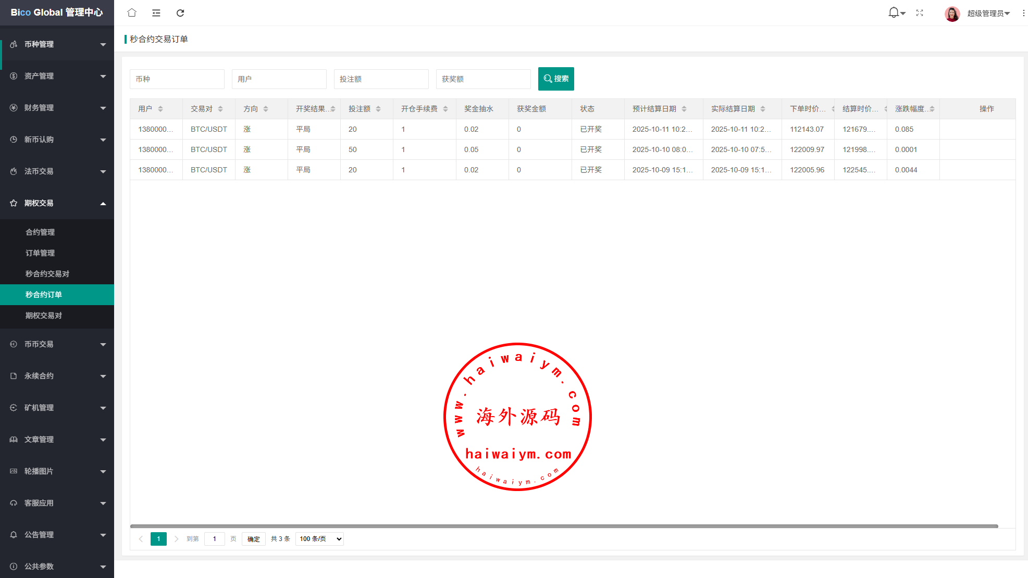The image size is (1028, 578).
Task: Open the vertical three-dot menu
Action: (x=1023, y=13)
